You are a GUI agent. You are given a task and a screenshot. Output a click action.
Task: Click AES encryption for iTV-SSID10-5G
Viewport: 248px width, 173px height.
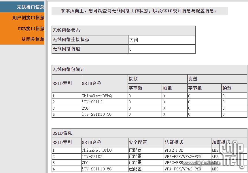point(215,169)
